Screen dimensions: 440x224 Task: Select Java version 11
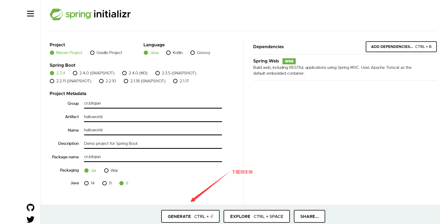(x=107, y=183)
